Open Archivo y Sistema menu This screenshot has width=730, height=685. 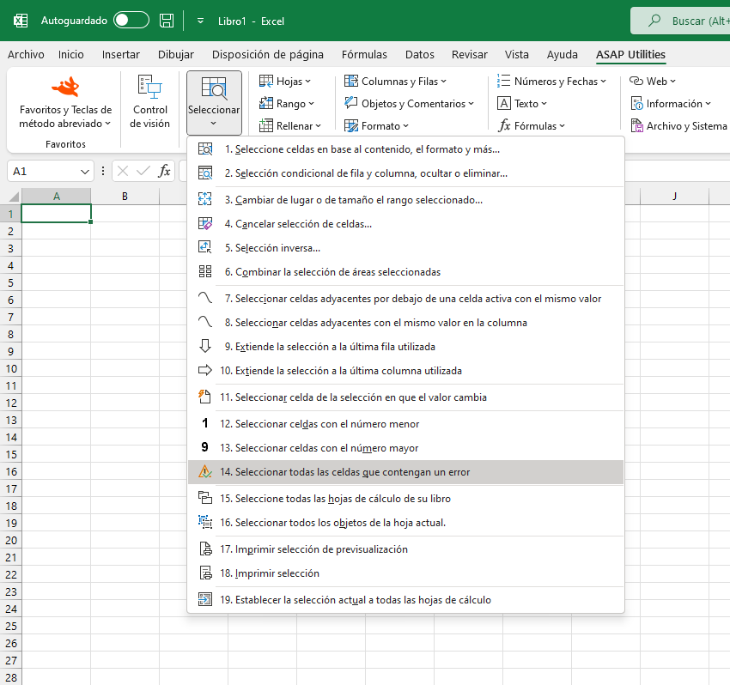tap(678, 125)
